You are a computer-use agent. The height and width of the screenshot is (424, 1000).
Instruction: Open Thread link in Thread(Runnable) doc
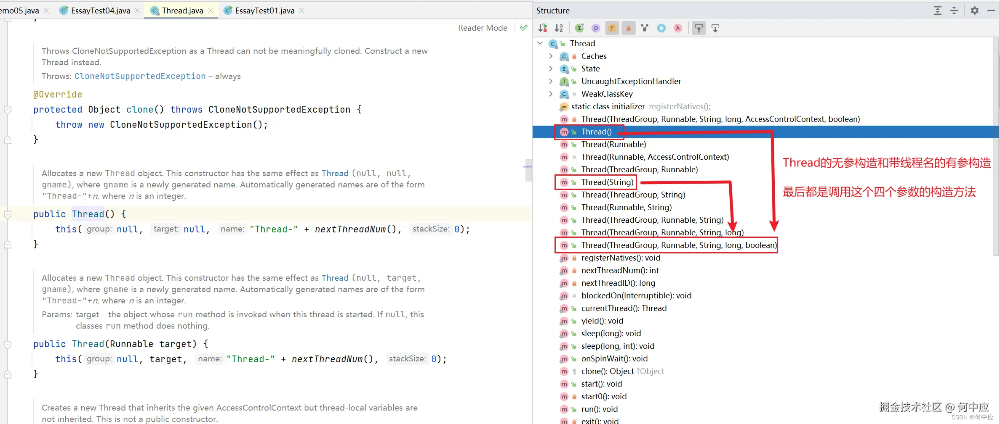coord(335,278)
